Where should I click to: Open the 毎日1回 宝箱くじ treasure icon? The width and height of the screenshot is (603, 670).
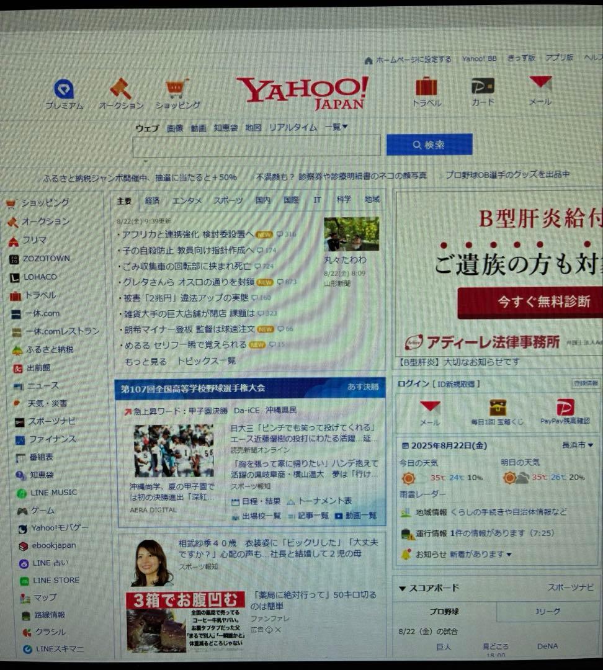point(498,407)
